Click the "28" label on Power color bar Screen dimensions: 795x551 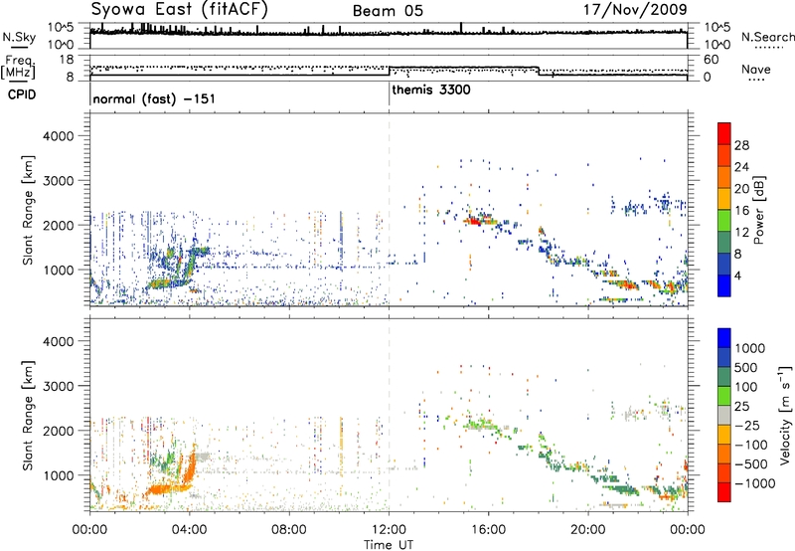(741, 145)
